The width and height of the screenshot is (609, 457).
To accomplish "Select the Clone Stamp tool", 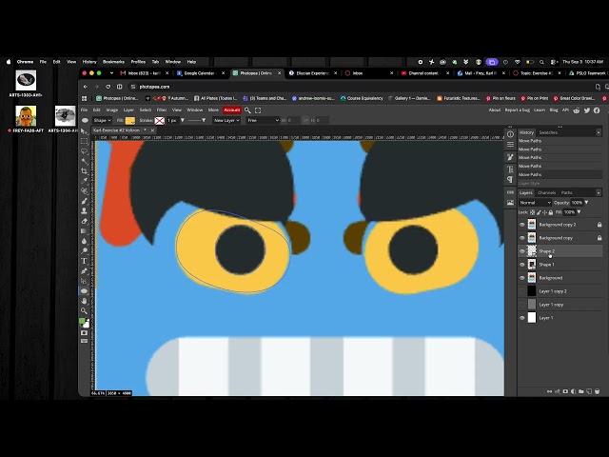I will tap(84, 210).
